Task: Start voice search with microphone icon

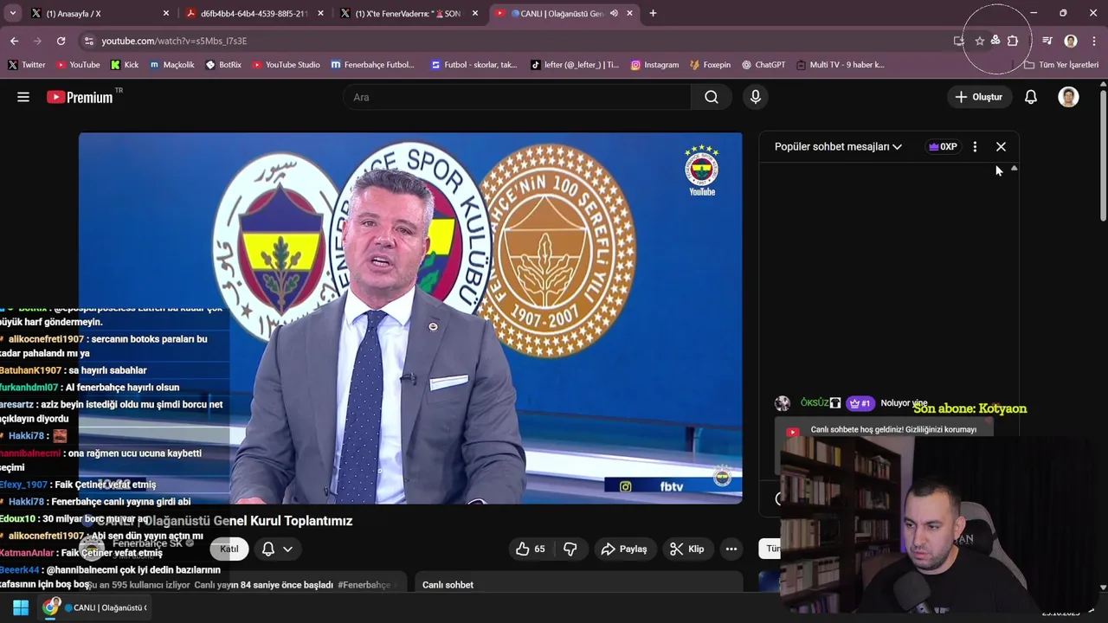Action: [756, 97]
